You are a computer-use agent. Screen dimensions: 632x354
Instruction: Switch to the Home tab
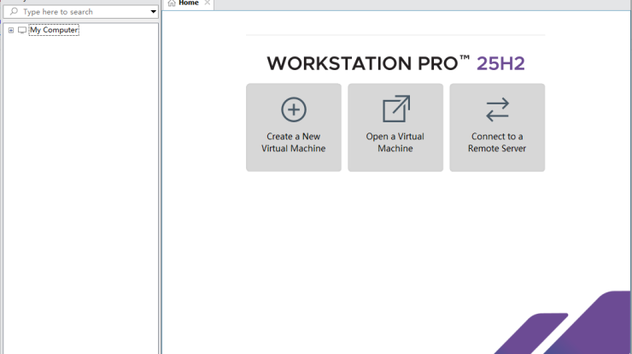click(188, 3)
